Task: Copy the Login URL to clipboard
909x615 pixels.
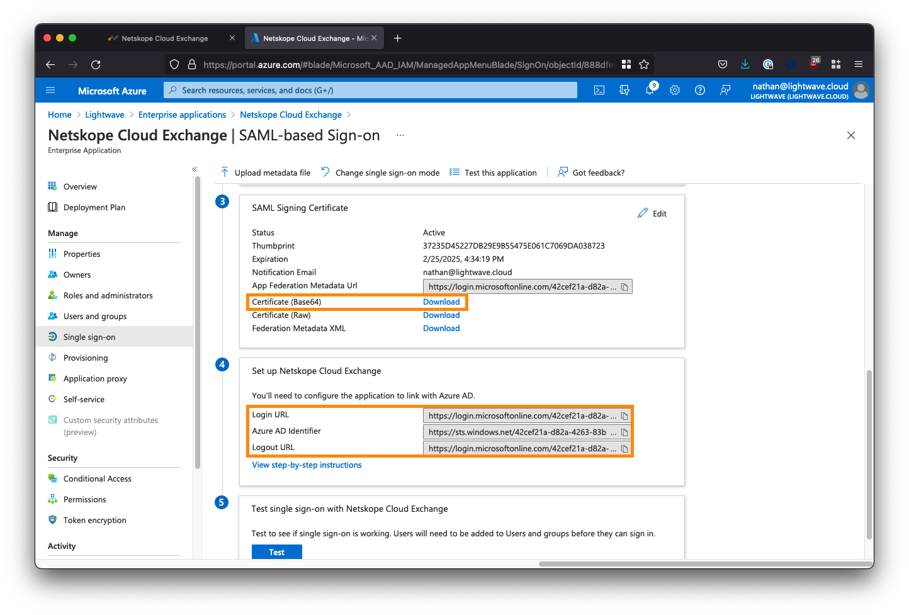Action: (624, 416)
